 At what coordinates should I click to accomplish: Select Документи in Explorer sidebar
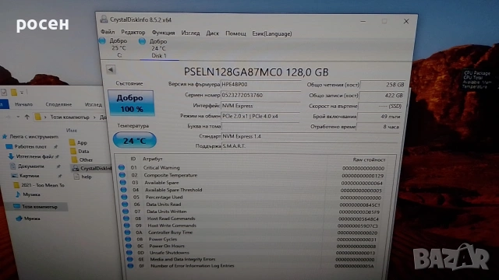(31, 166)
